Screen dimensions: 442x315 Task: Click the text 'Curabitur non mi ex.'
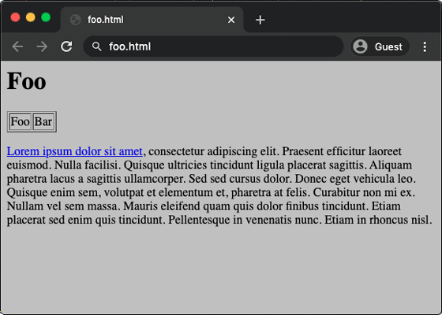tap(364, 193)
